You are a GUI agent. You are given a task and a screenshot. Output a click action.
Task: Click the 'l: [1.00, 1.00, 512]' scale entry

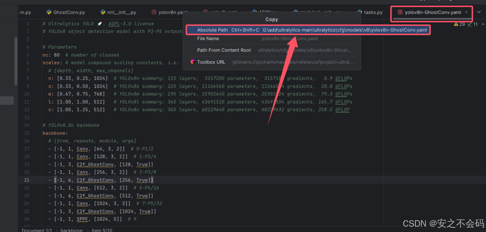pos(76,102)
